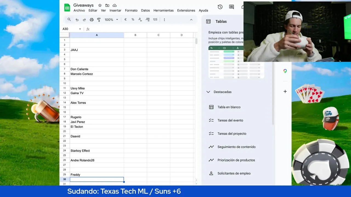Image resolution: width=351 pixels, height=197 pixels.
Task: Open the three-dot more toolbar options
Action: point(164,20)
